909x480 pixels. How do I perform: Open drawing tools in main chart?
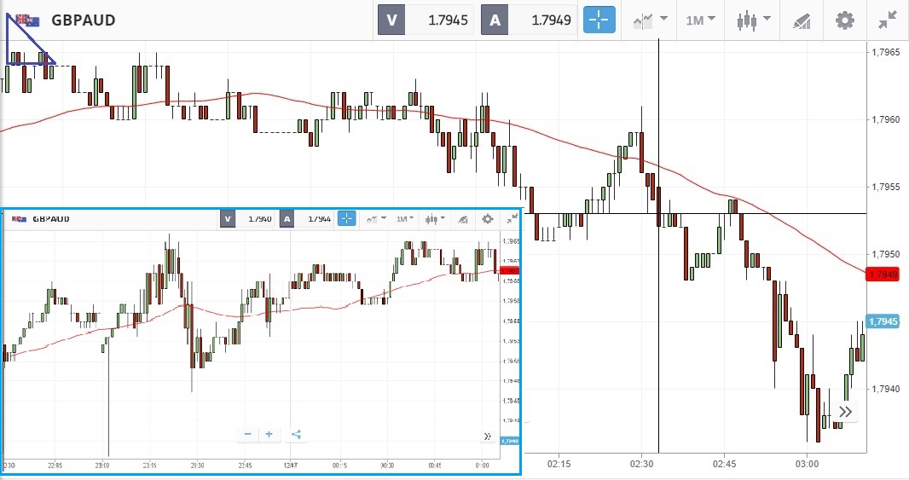coord(801,20)
